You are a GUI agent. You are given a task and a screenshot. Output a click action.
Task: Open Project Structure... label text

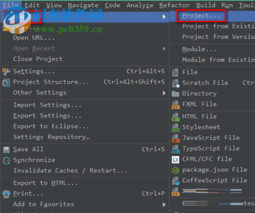(x=51, y=82)
